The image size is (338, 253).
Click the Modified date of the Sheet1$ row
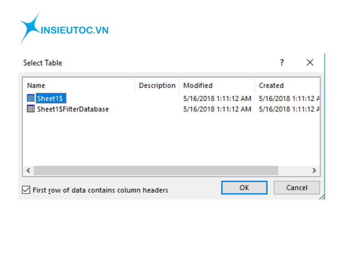tap(217, 98)
